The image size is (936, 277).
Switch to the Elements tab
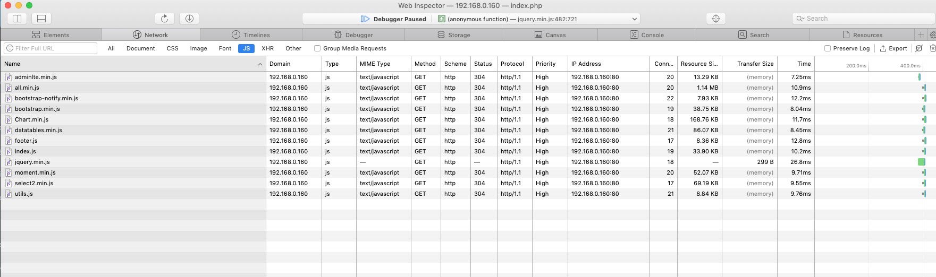click(51, 34)
